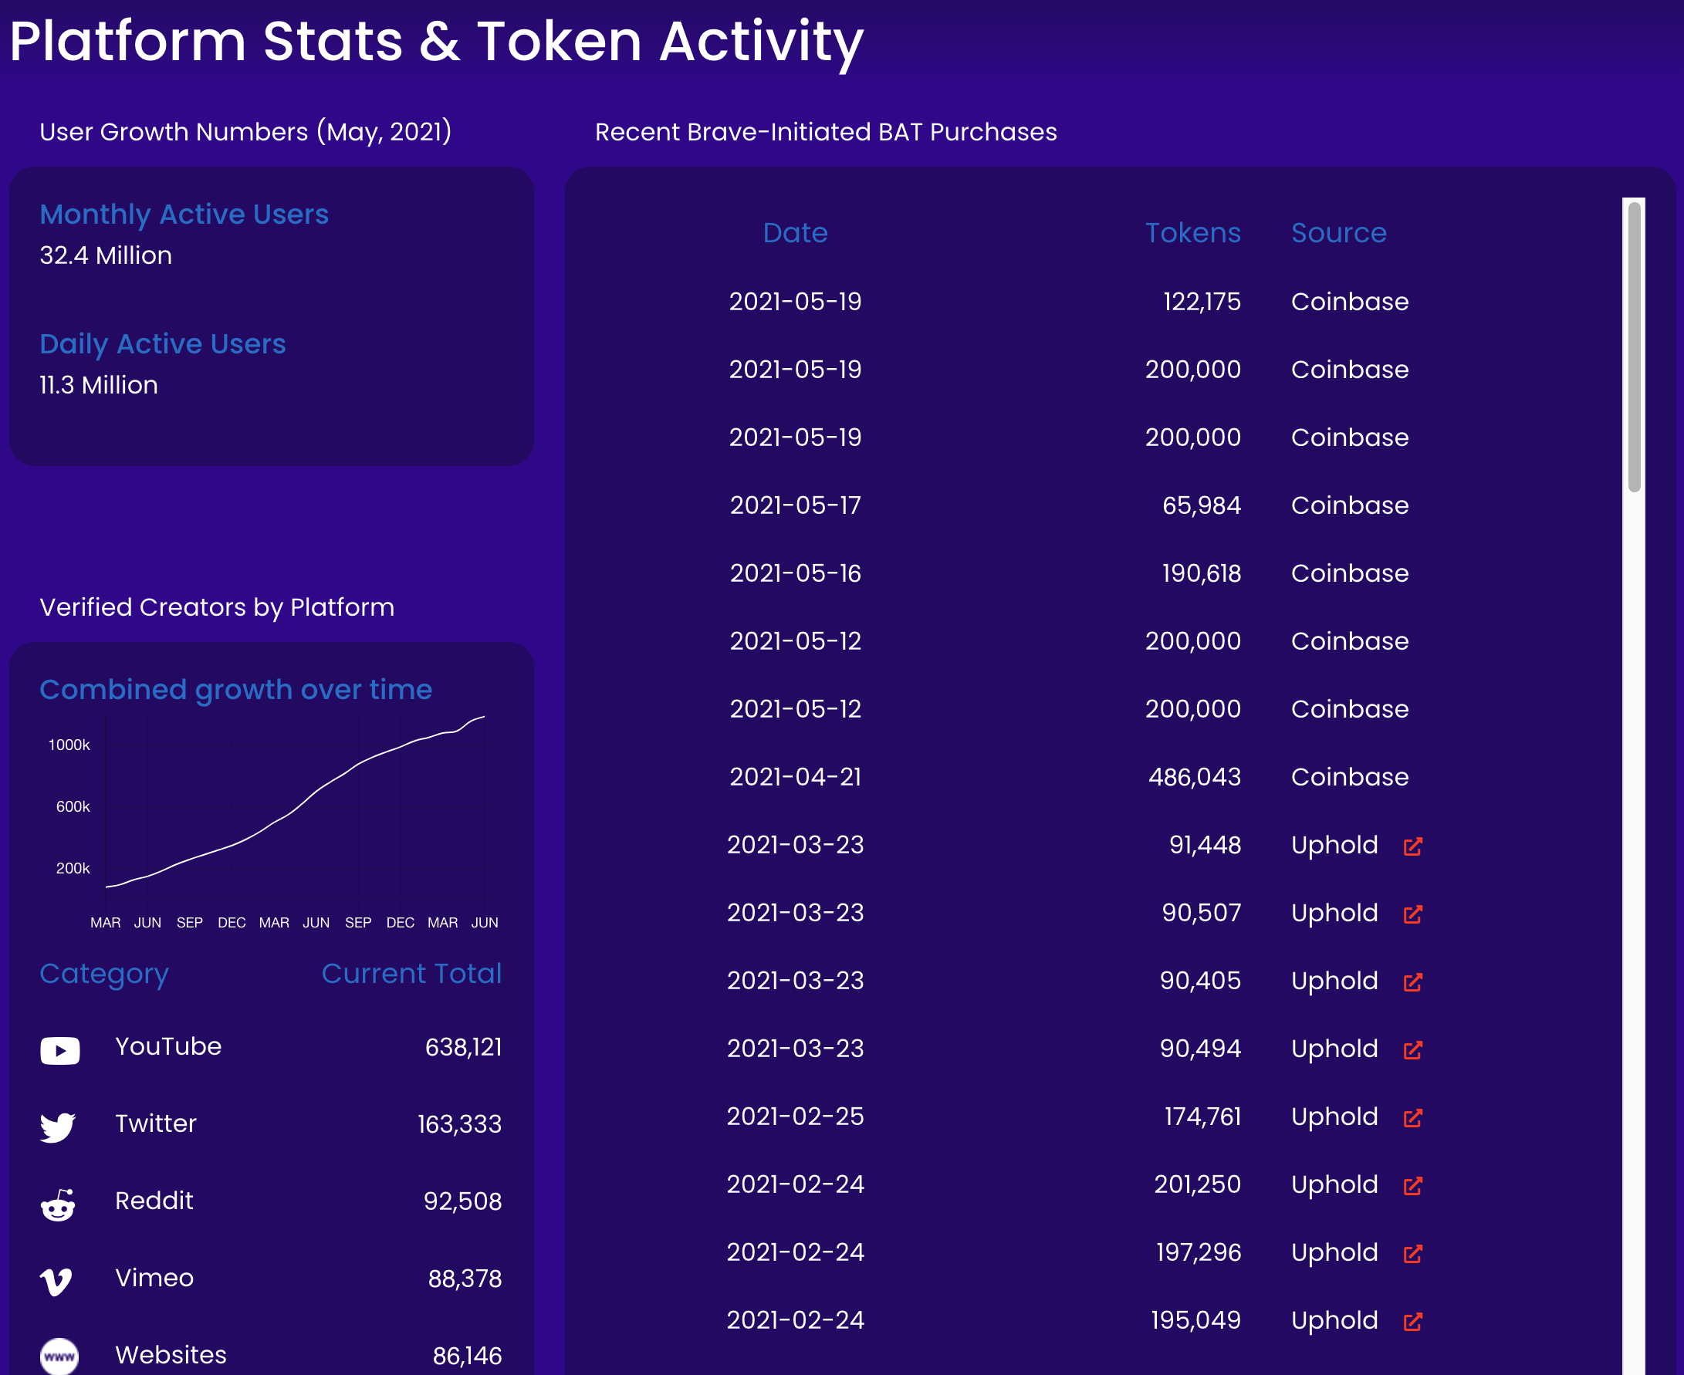Open external link for 201,250 Uphold purchase
The width and height of the screenshot is (1684, 1375).
tap(1413, 1186)
